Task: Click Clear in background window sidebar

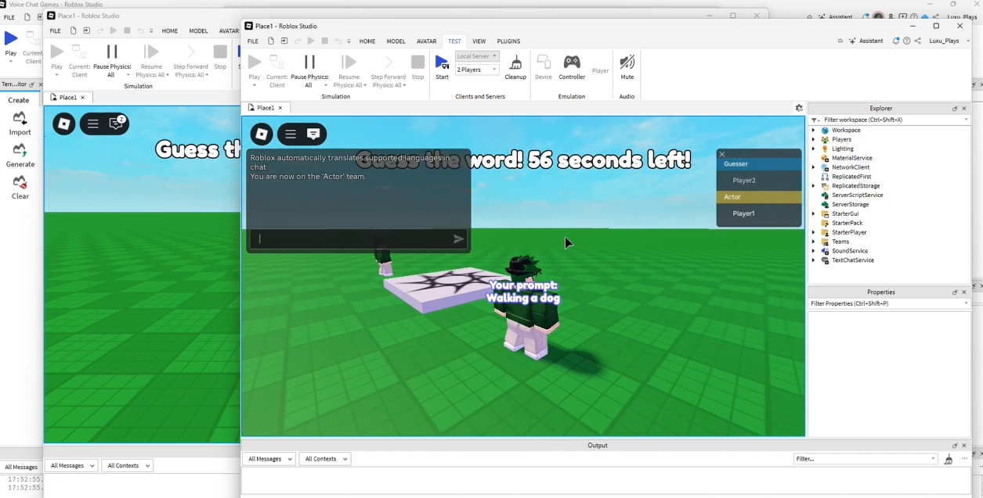Action: coord(20,188)
